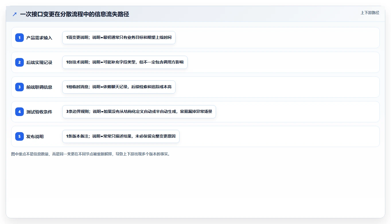Select step number 1 badge
Screen dimensions: 391x224
point(20,38)
